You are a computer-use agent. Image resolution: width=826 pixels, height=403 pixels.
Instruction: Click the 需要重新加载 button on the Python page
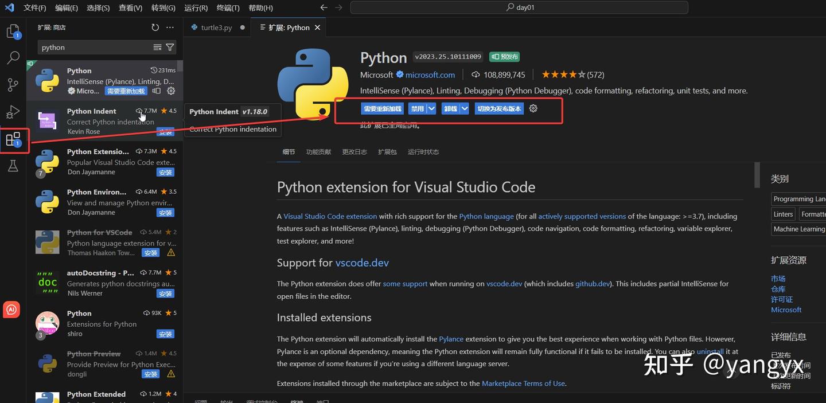(x=383, y=108)
